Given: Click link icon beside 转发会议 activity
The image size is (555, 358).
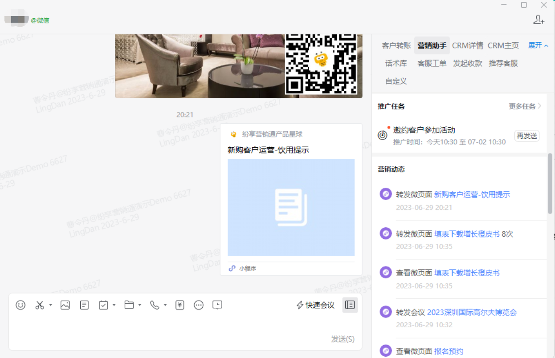Looking at the screenshot, I should [385, 312].
